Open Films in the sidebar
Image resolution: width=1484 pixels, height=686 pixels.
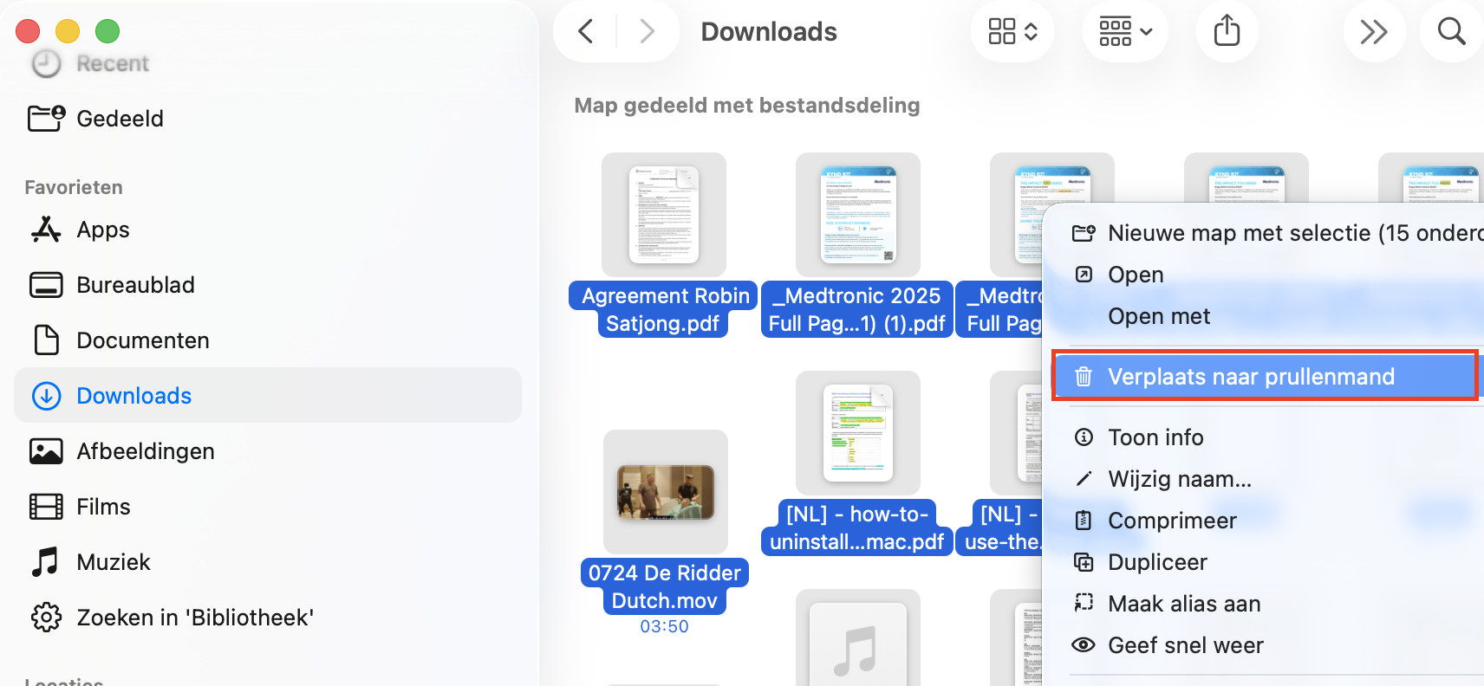pyautogui.click(x=103, y=507)
